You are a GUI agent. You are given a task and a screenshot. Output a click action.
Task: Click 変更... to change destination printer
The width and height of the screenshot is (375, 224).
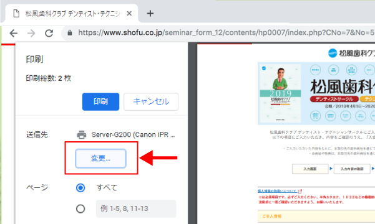tap(100, 159)
